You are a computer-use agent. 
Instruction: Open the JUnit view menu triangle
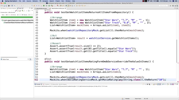32,11
